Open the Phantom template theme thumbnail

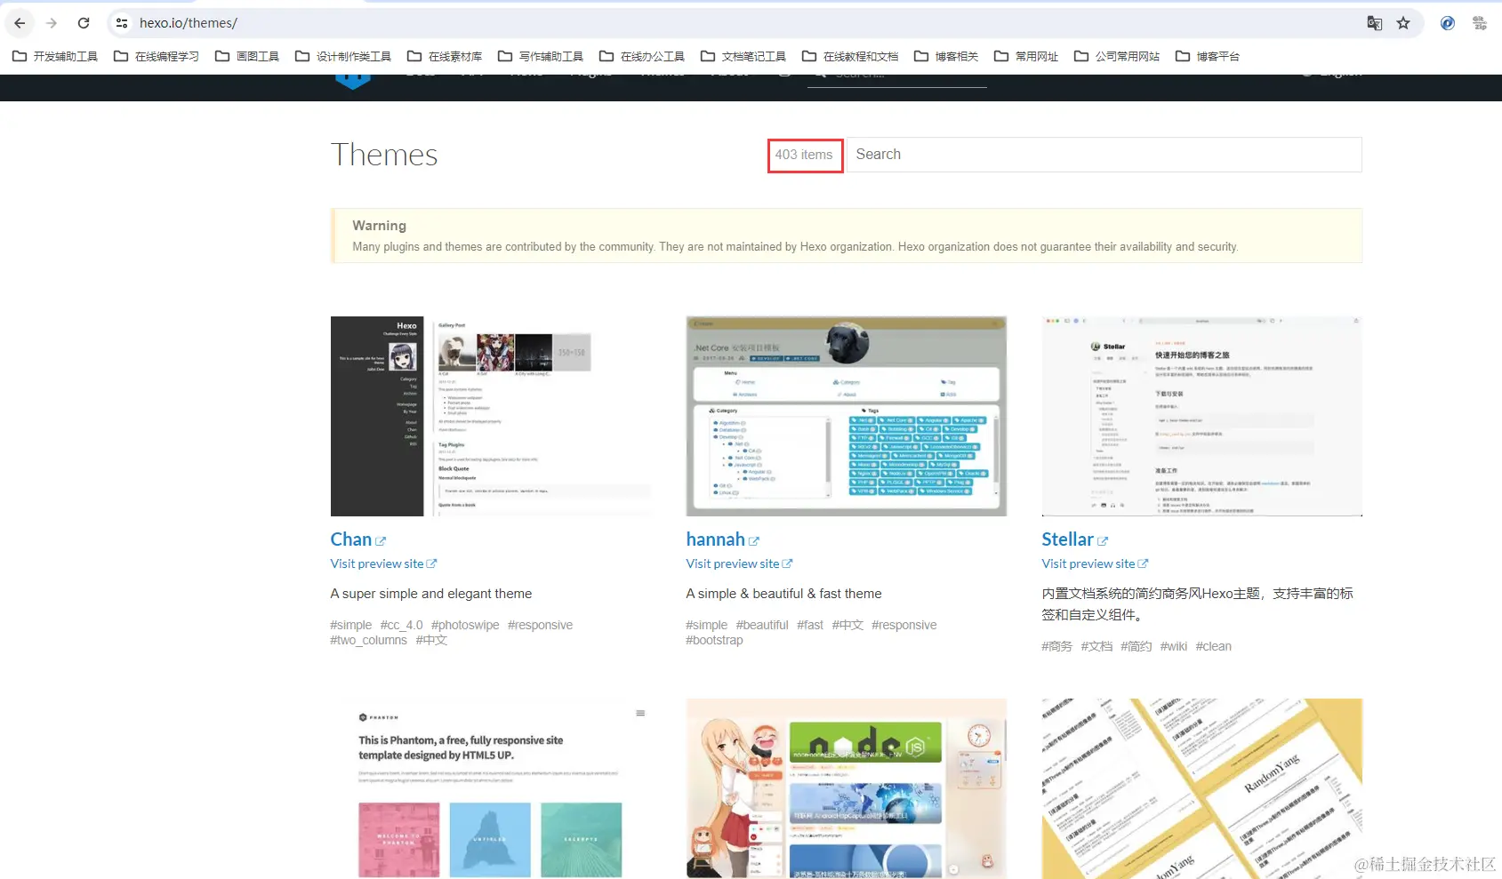[x=491, y=789]
